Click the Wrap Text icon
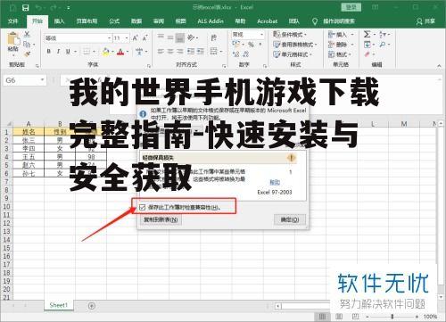The height and width of the screenshot is (322, 446). click(213, 37)
